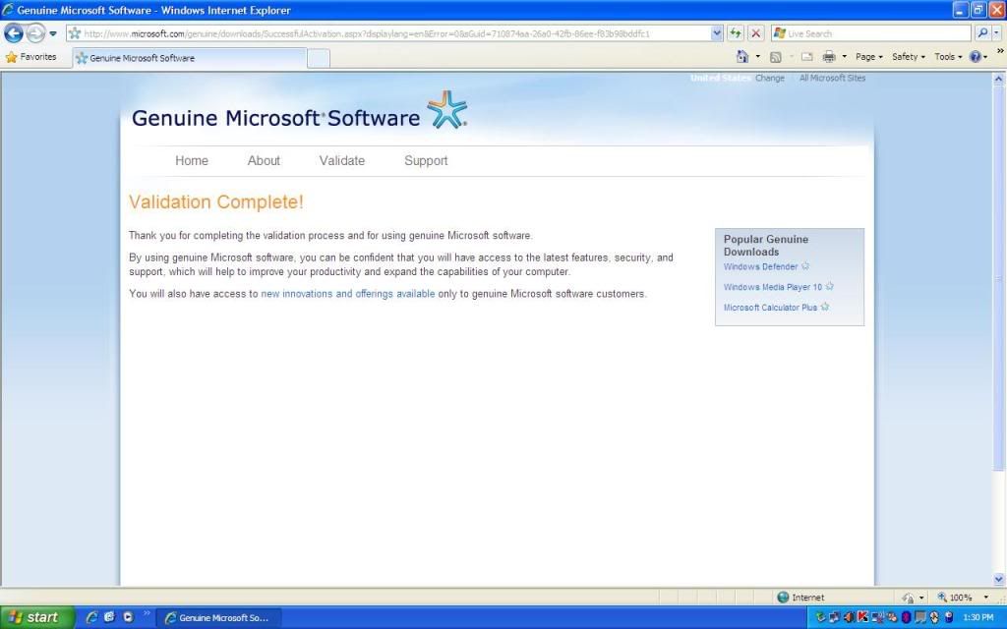The image size is (1007, 629).
Task: Refresh the page with green arrows button
Action: coord(736,33)
